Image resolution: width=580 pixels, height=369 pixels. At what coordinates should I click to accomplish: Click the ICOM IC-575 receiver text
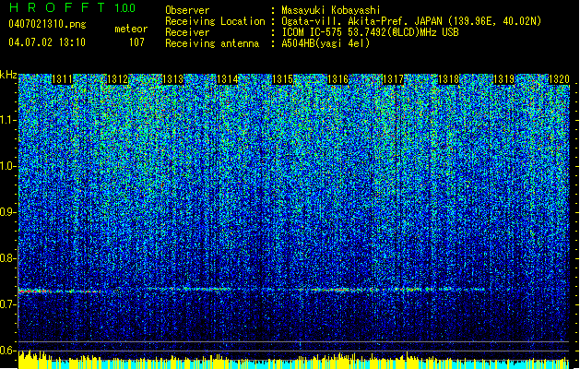pyautogui.click(x=370, y=32)
